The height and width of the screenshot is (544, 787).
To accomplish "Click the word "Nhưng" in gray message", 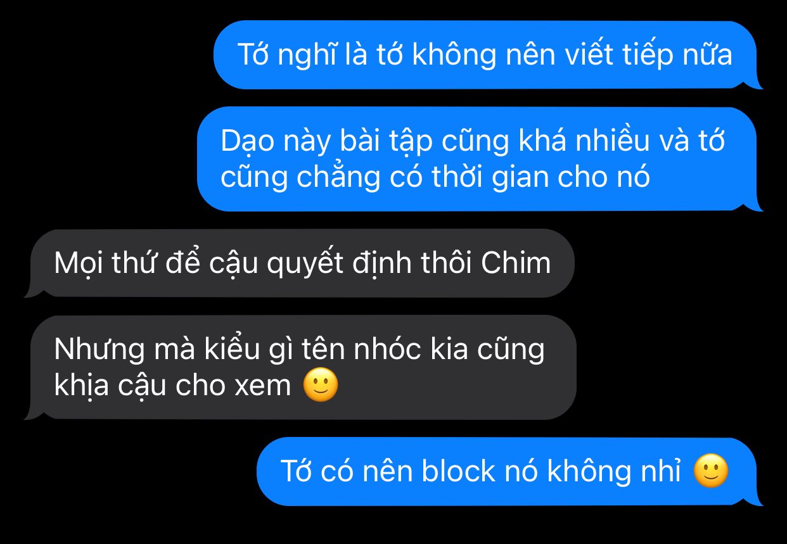I will (x=93, y=350).
